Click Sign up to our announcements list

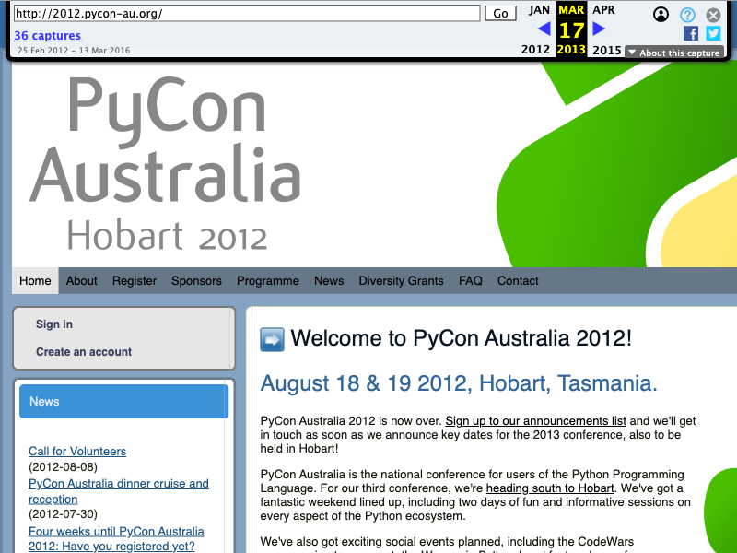536,421
